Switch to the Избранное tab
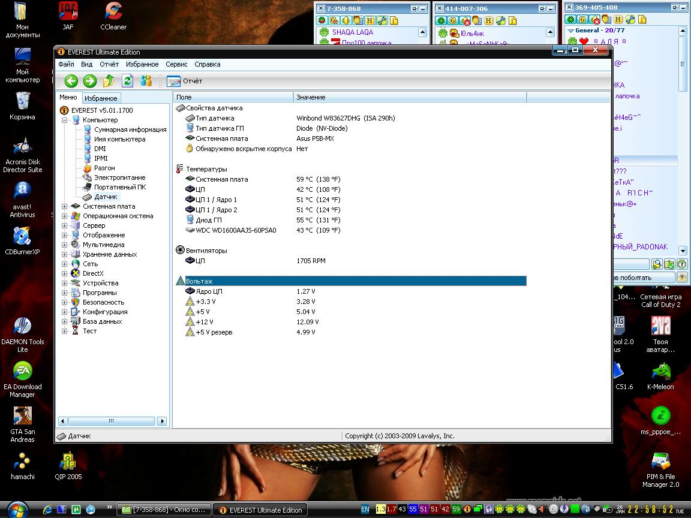 [x=101, y=98]
